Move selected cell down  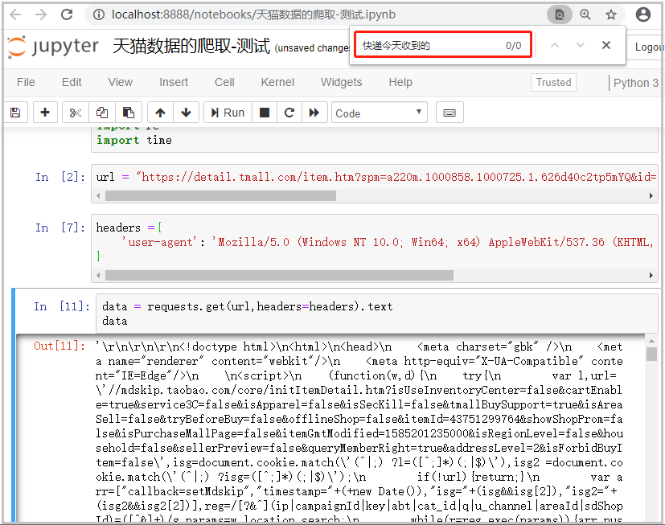[187, 113]
